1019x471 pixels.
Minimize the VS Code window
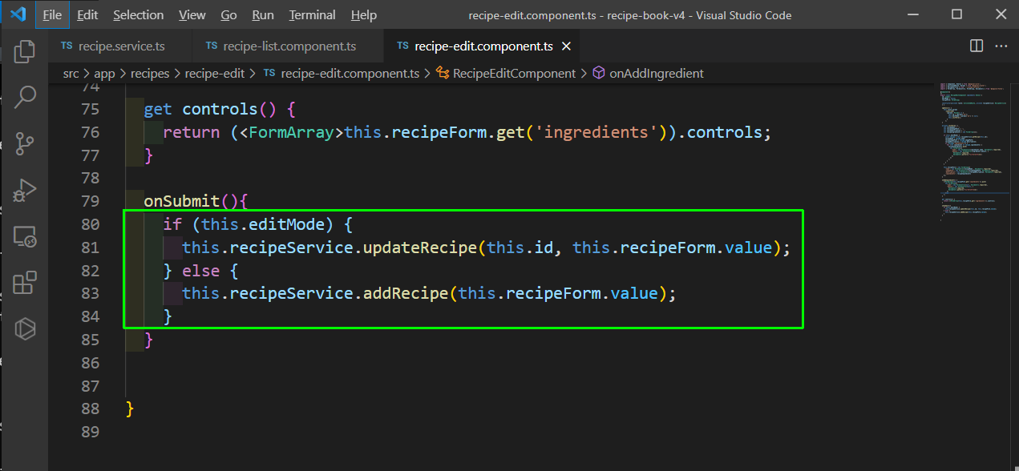[915, 14]
